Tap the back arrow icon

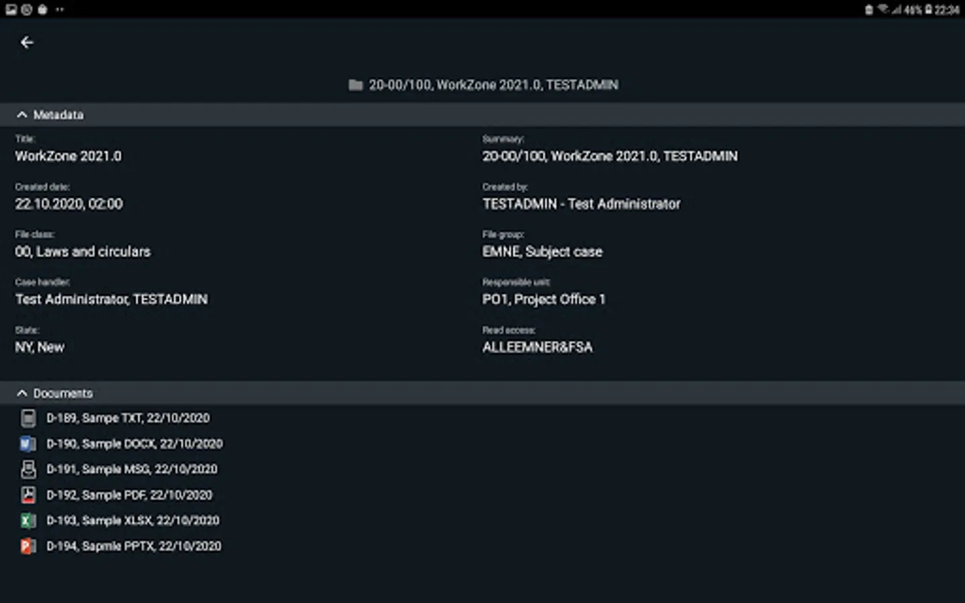pos(27,43)
